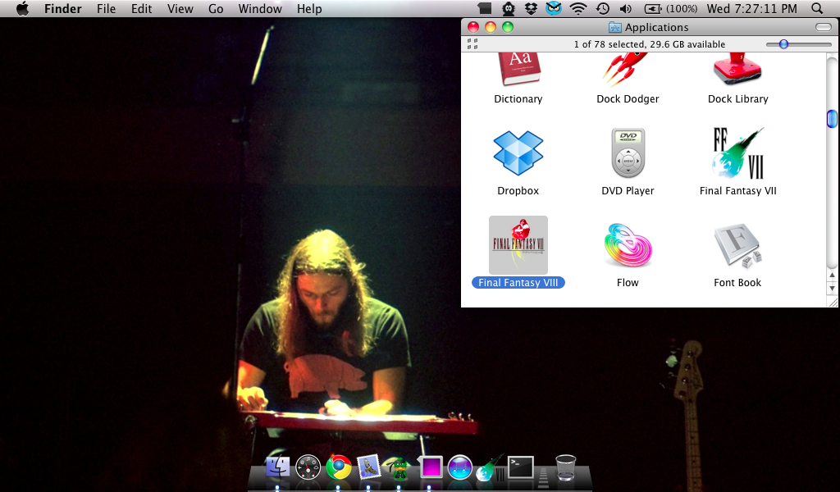The image size is (840, 492).
Task: Open Terminal from the Dock
Action: pyautogui.click(x=521, y=467)
